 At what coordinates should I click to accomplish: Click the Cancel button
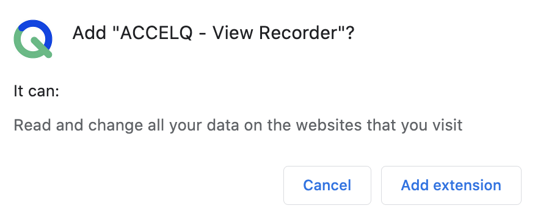pyautogui.click(x=327, y=185)
